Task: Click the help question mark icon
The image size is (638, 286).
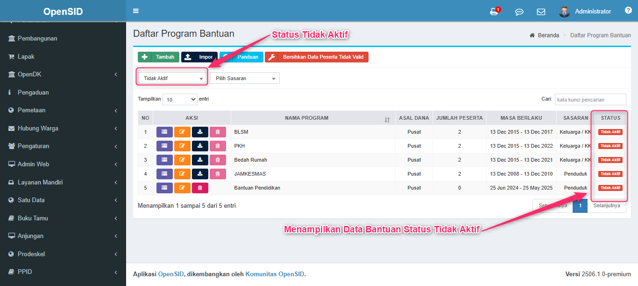Action: (x=628, y=11)
